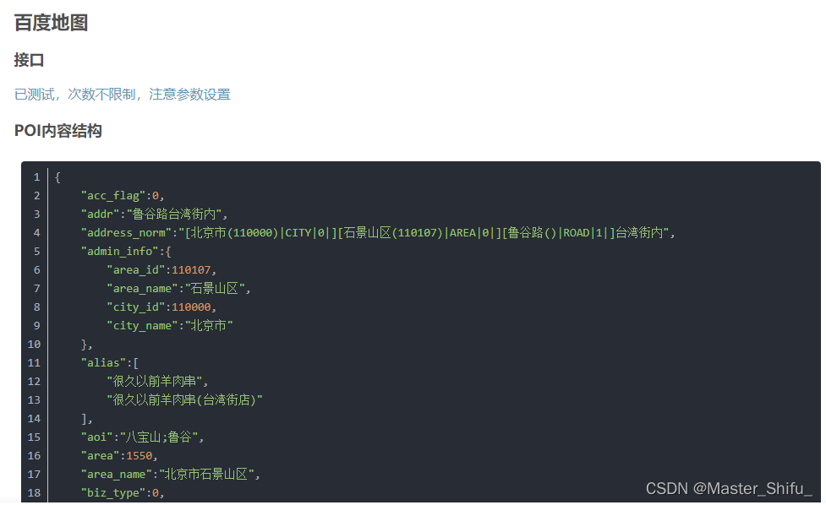Click the 接口 subheading

[x=30, y=60]
